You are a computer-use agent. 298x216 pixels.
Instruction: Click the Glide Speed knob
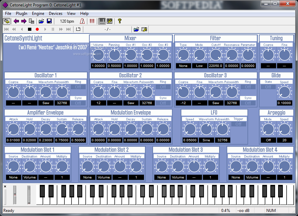(284, 92)
